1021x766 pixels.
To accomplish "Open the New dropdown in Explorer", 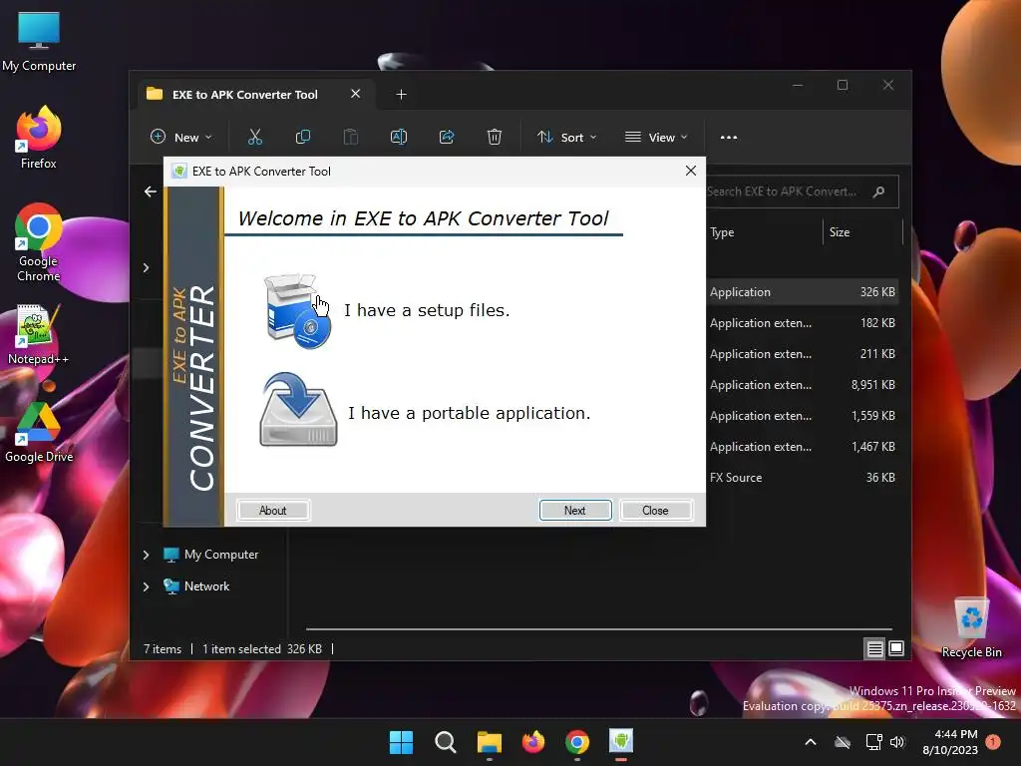I will click(x=181, y=137).
